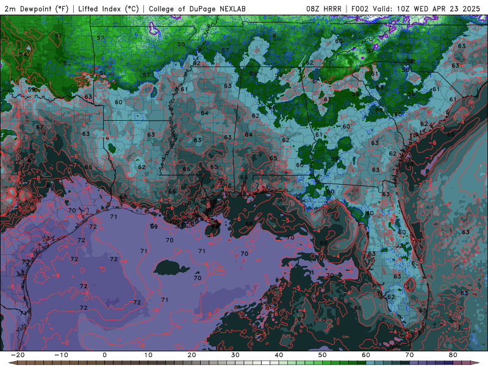Click the '2m Dewpoint (°F)' title text
Viewport: 488px width, 366px height.
(x=37, y=9)
